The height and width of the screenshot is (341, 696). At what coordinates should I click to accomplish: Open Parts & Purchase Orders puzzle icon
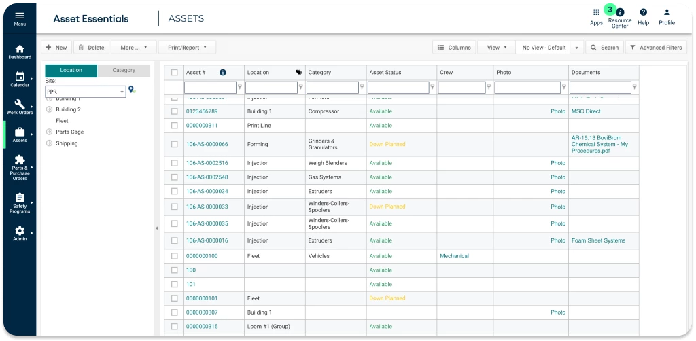coord(20,160)
